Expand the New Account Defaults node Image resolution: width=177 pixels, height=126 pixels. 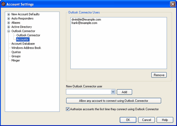(x=8, y=14)
